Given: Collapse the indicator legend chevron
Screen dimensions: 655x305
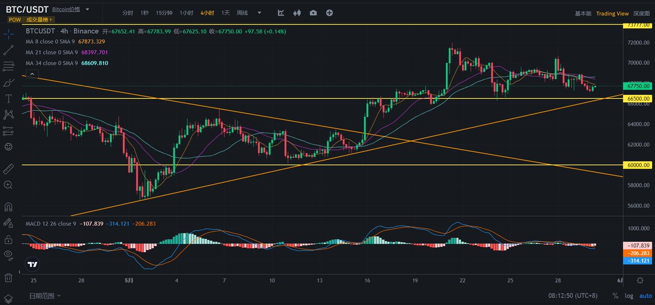Looking at the screenshot, I should coord(31,74).
